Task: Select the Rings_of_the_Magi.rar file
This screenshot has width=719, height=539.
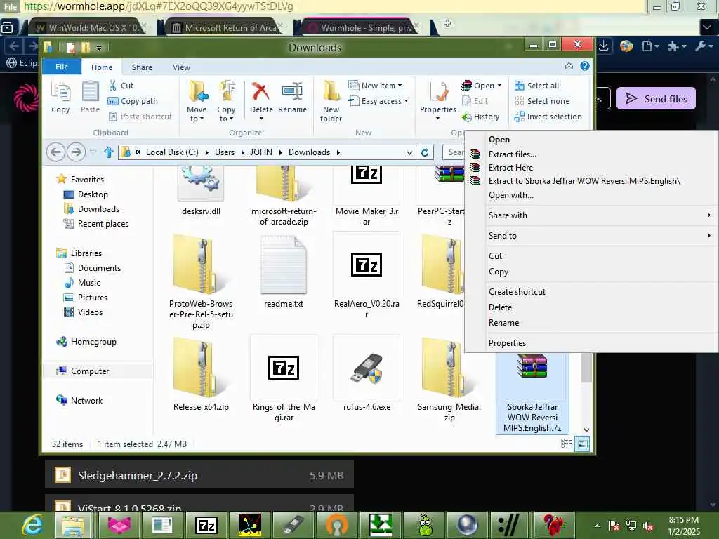Action: click(x=284, y=379)
